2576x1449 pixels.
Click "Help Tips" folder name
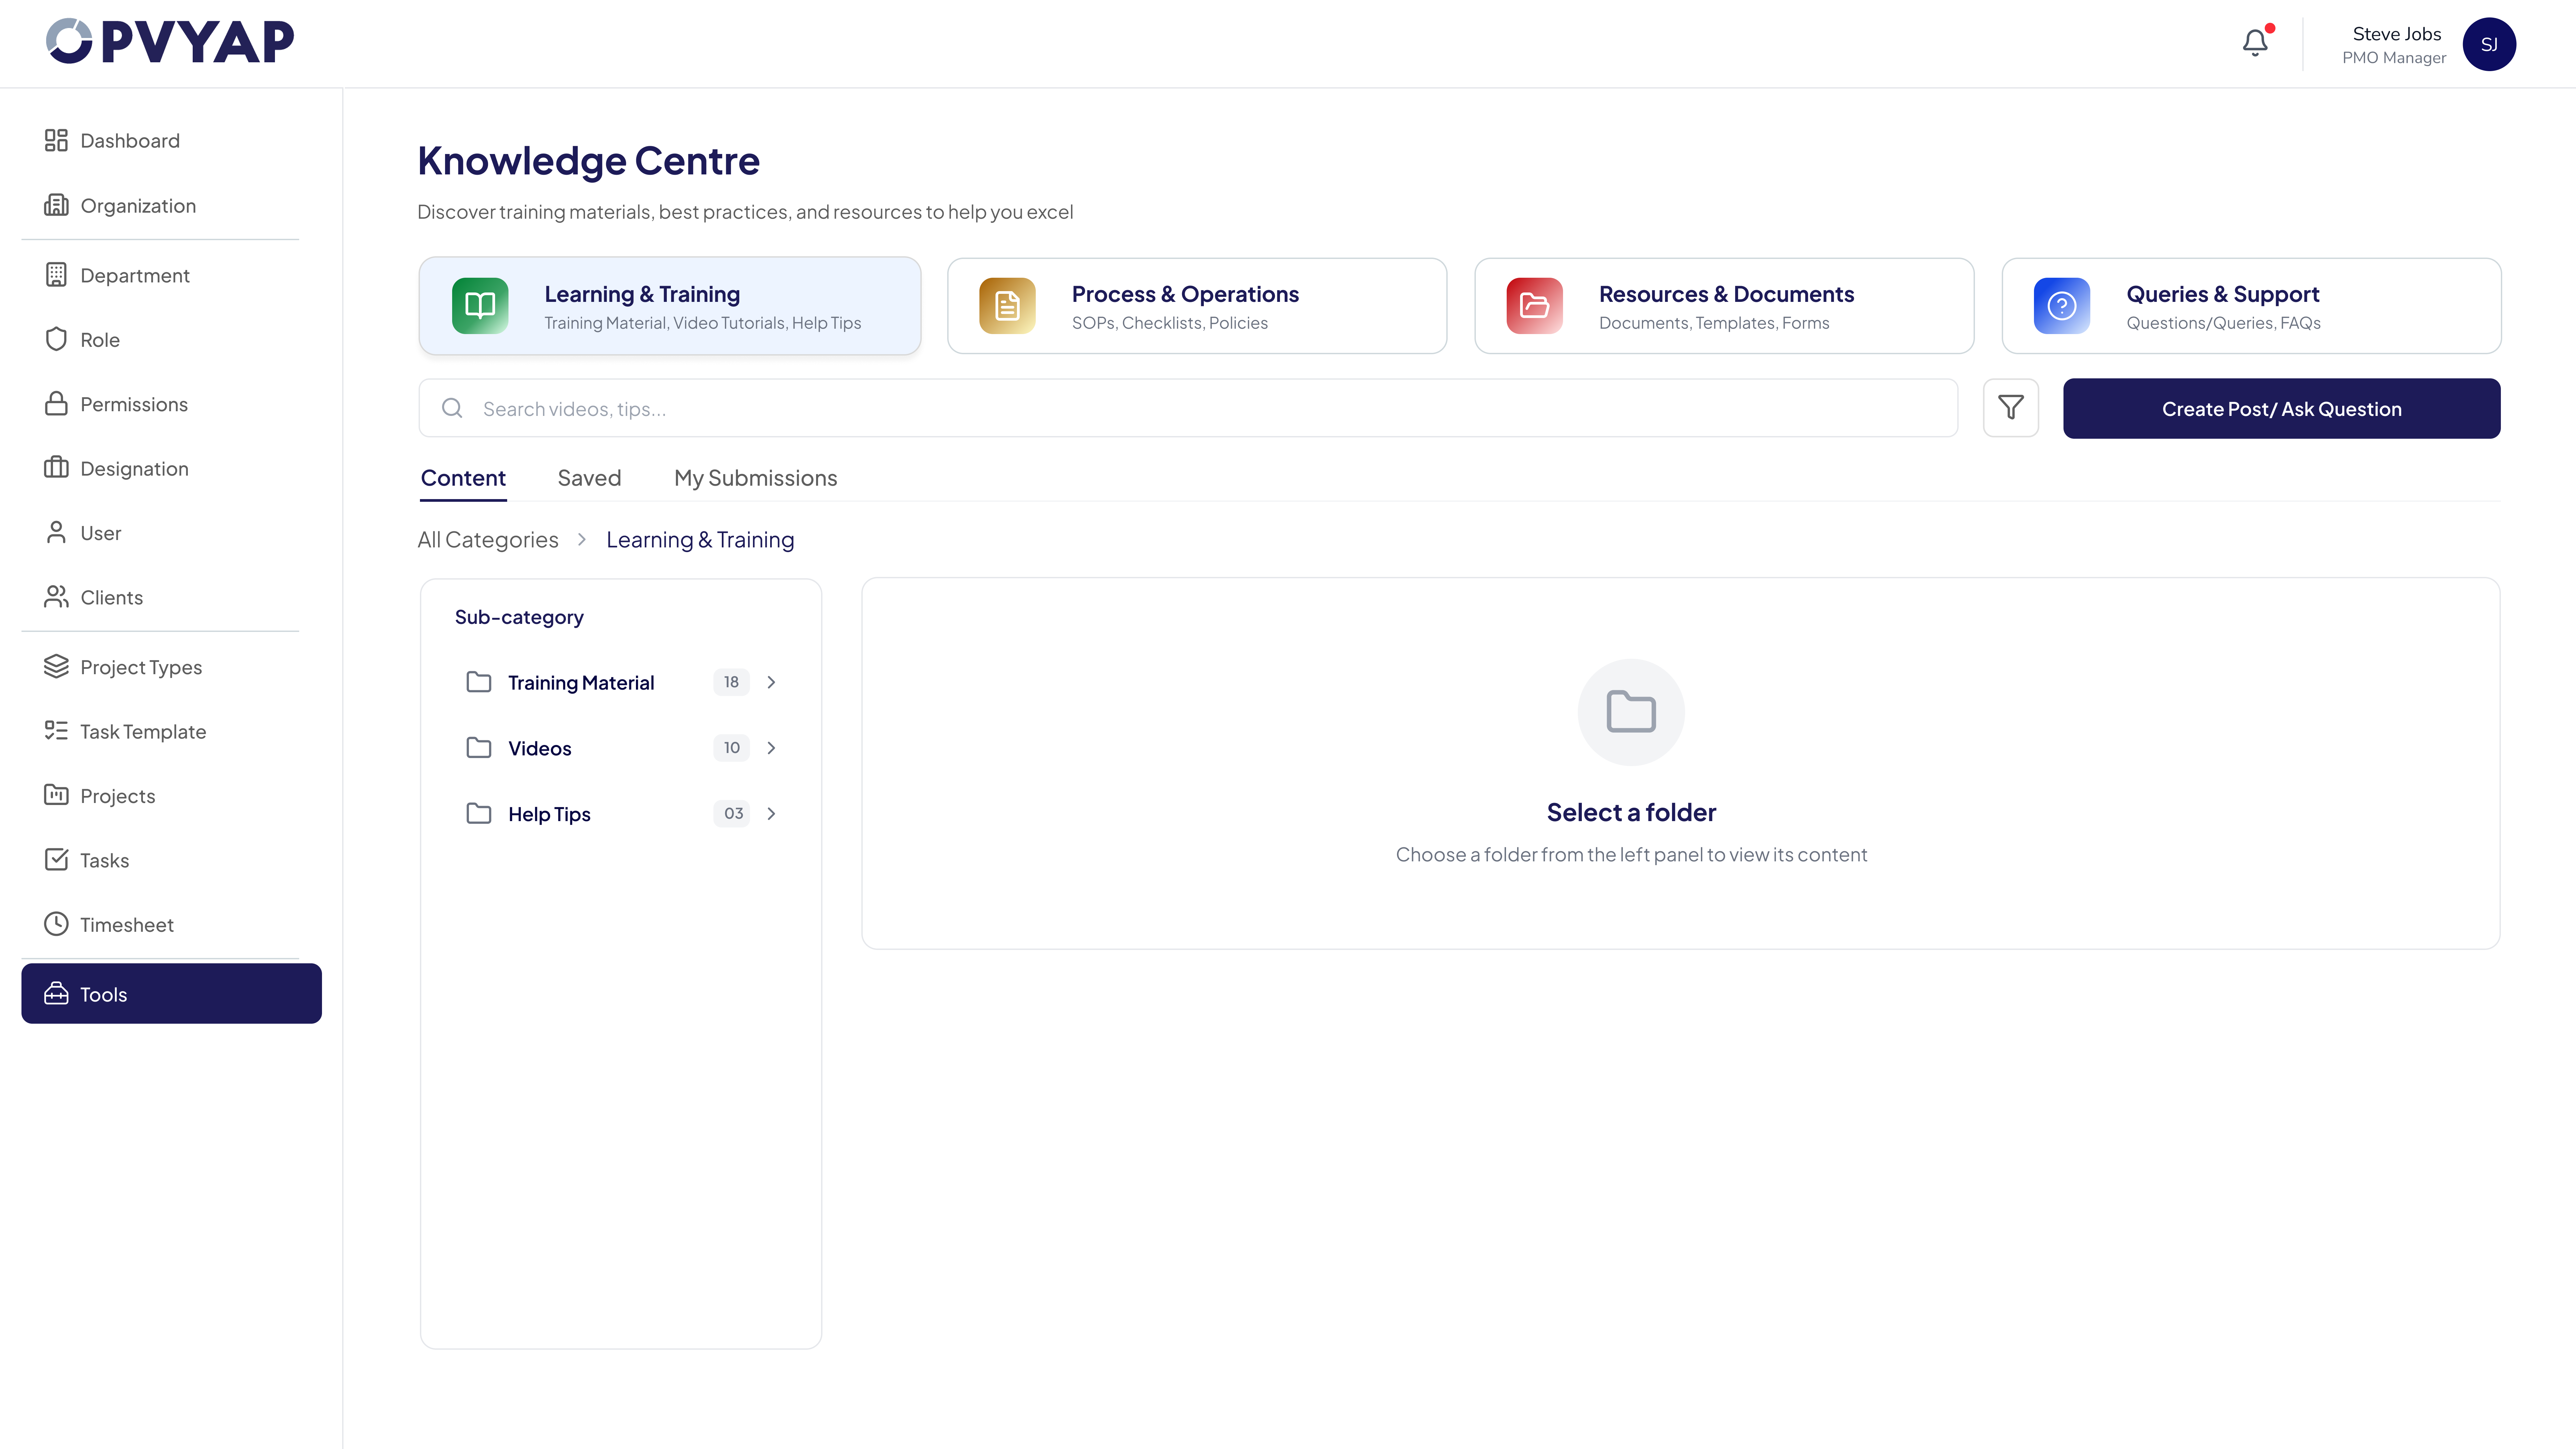coord(549,815)
